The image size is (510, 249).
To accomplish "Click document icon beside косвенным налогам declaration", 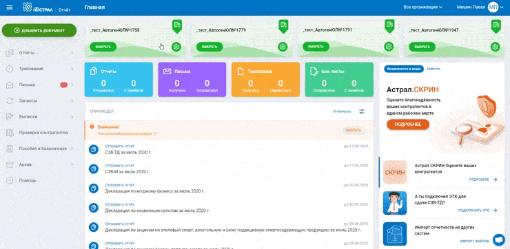I will tap(94, 208).
